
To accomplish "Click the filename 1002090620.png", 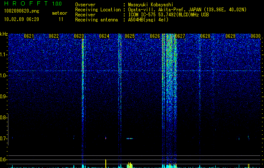I will click(22, 11).
